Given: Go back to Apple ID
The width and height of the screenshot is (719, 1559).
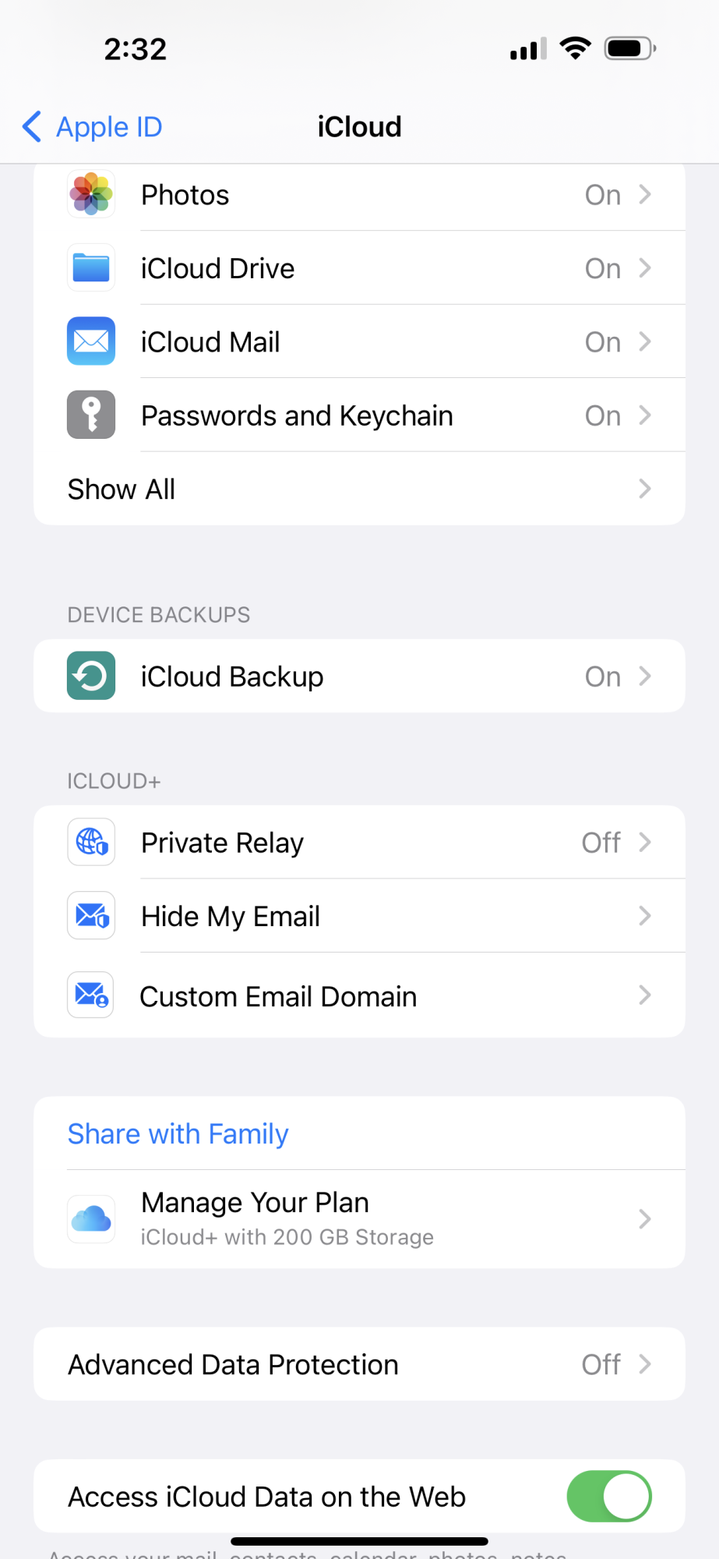Looking at the screenshot, I should click(93, 127).
